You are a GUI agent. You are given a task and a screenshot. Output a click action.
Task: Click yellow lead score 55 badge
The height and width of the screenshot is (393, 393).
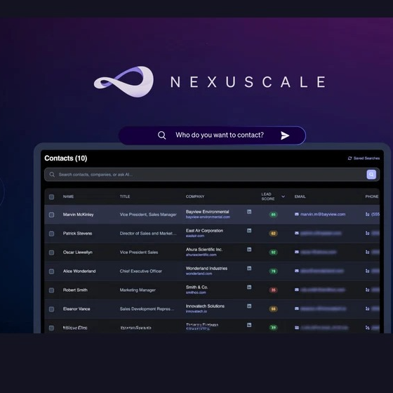[x=273, y=309]
